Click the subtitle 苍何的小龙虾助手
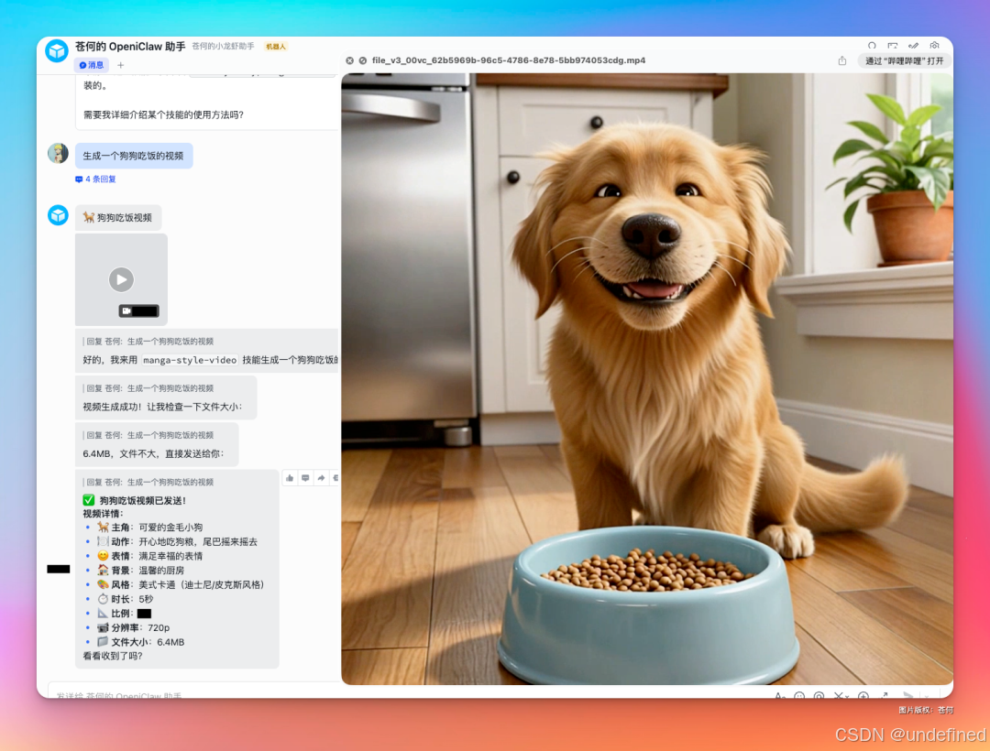This screenshot has width=990, height=751. [x=223, y=47]
